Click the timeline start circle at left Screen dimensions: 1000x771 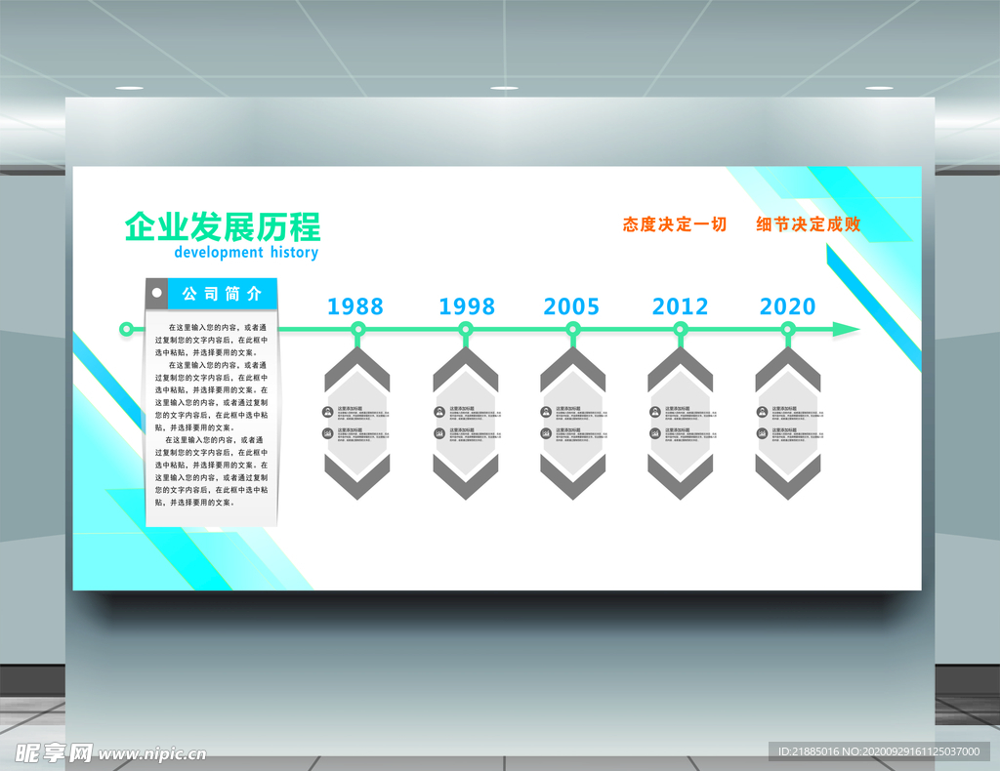[126, 329]
